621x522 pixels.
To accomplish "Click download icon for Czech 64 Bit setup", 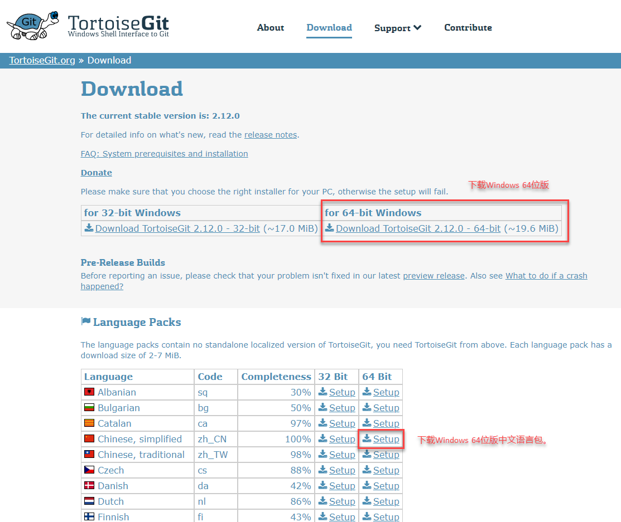I will tap(367, 470).
